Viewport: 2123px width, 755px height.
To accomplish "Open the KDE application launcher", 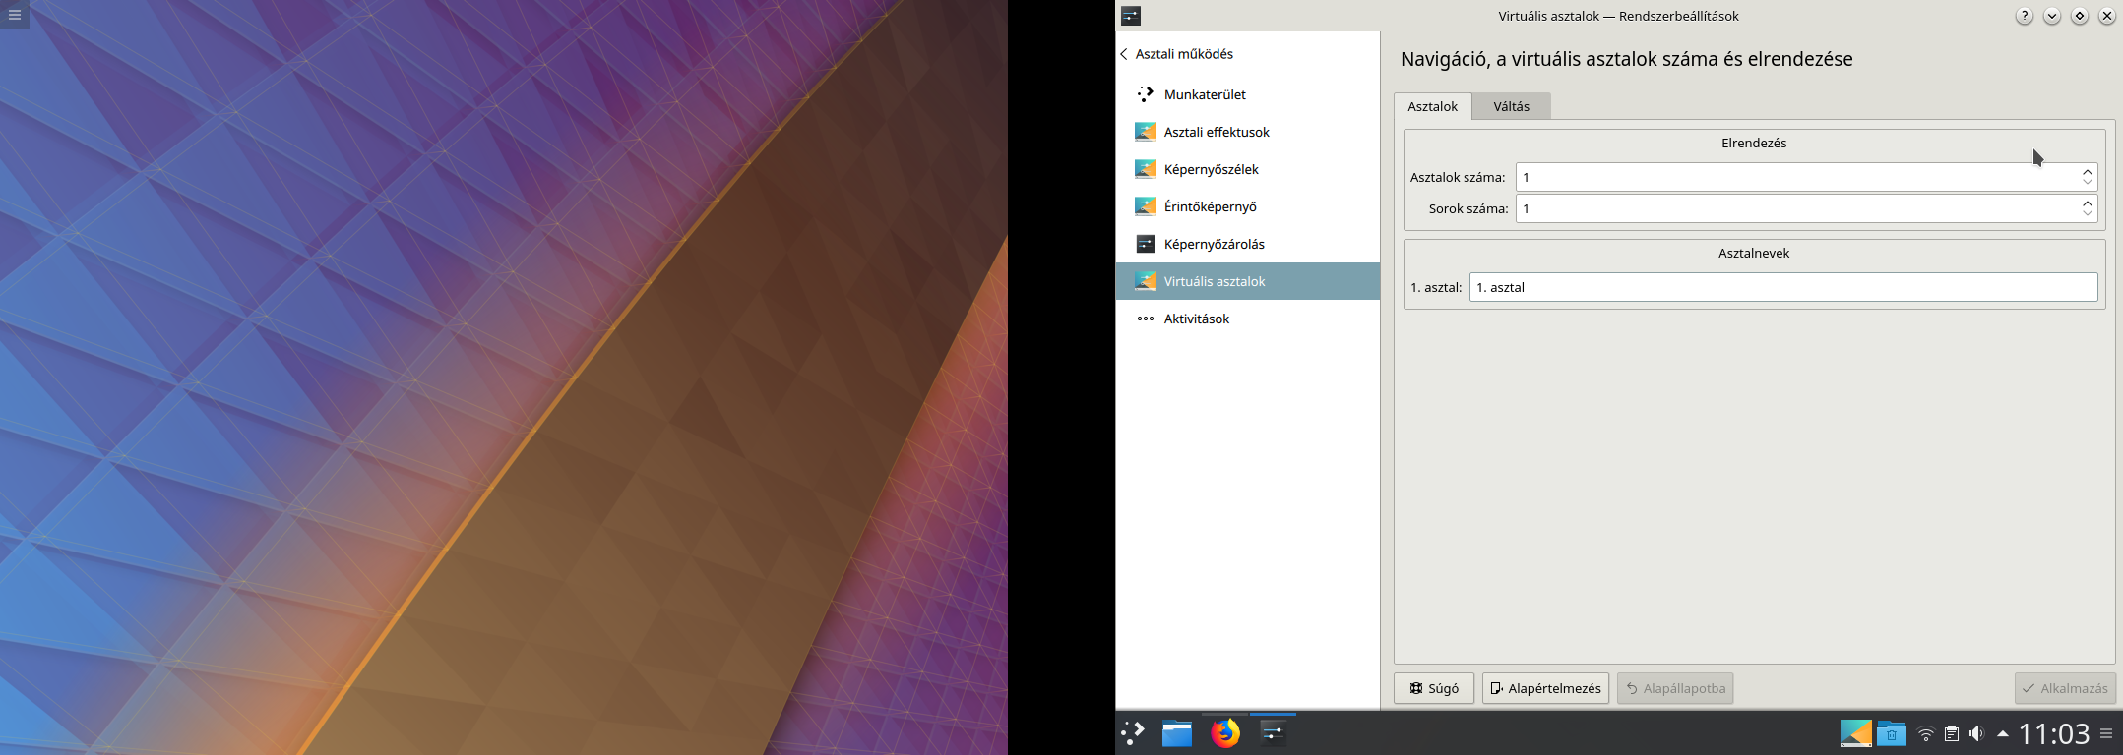I will tap(1133, 733).
